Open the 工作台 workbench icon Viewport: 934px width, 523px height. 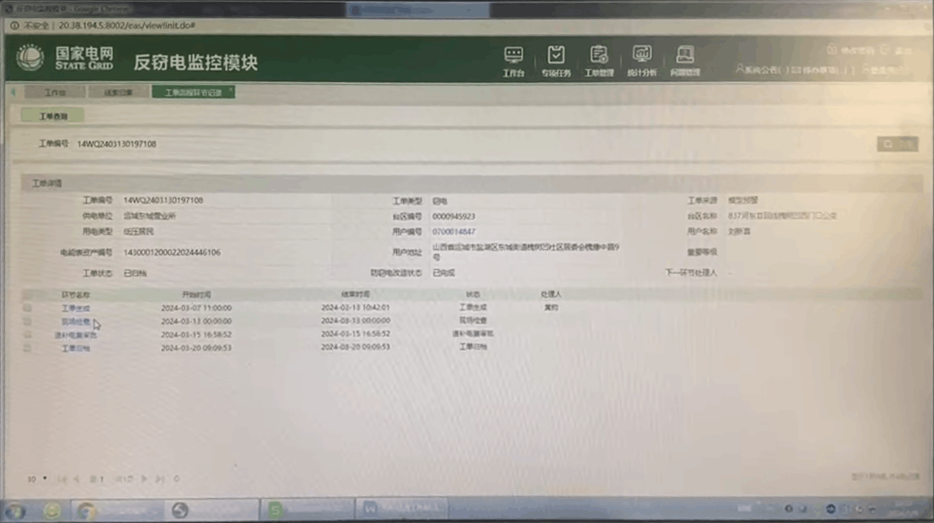click(513, 61)
